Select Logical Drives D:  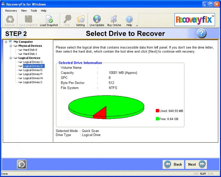click(x=34, y=66)
